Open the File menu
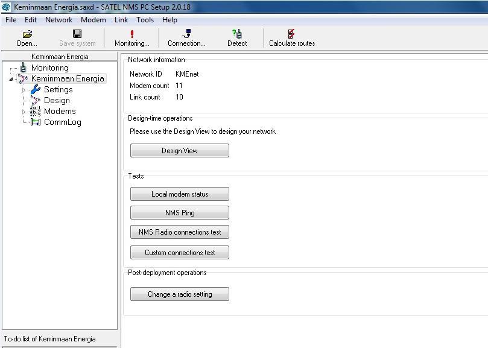Viewport: 488px width, 348px height. tap(11, 20)
